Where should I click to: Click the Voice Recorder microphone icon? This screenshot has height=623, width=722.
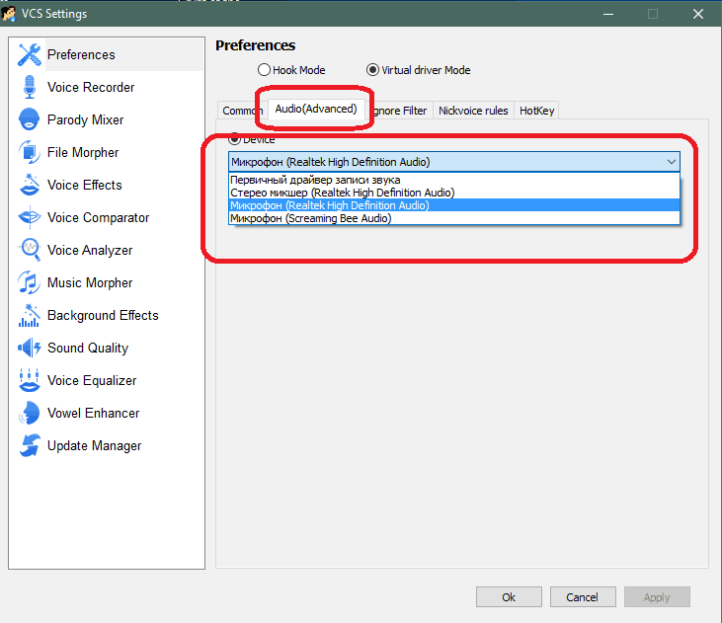[30, 87]
